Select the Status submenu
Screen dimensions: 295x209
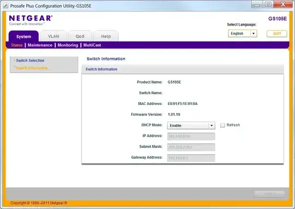coord(17,45)
